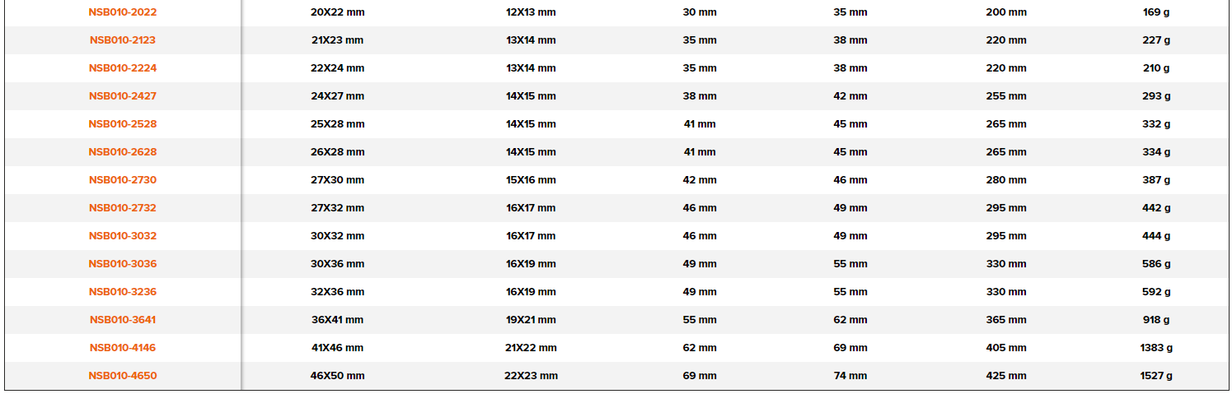Click the NSB010-2730 product code

click(123, 180)
